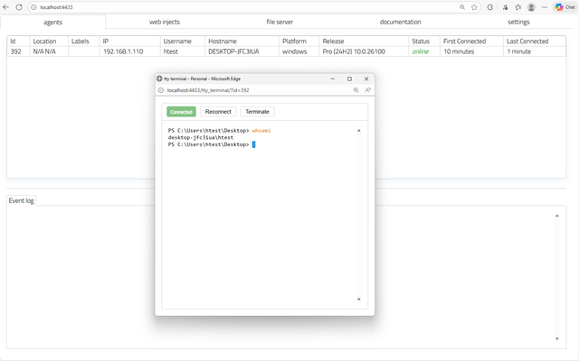The width and height of the screenshot is (579, 361).
Task: Terminate the tty terminal session
Action: click(257, 112)
